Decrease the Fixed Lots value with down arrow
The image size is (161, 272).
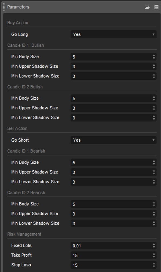coord(154,247)
